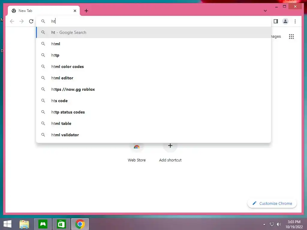Select the 'hts code' suggestion
Screen dimensions: 307x230
coord(154,101)
